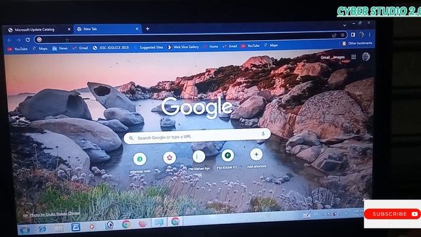The height and width of the screenshot is (237, 421).
Task: Open the PM KISAN KY... shortcut
Action: (228, 159)
